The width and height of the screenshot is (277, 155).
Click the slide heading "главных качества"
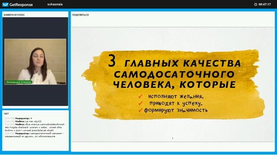point(183,63)
